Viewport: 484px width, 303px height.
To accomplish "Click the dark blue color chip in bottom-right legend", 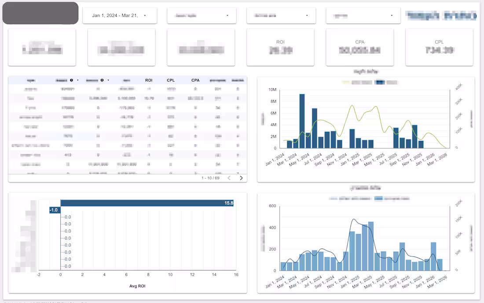I will (x=378, y=197).
